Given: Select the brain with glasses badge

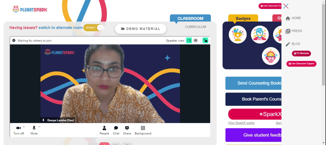Looking at the screenshot, I should [x=271, y=56].
